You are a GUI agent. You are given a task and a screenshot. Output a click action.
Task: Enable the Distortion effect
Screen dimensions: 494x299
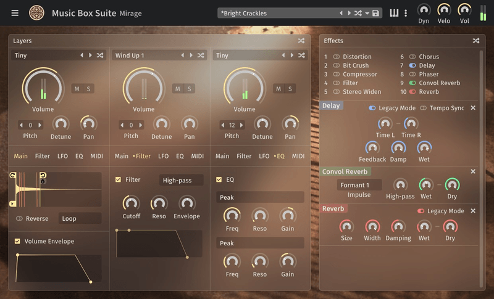337,57
